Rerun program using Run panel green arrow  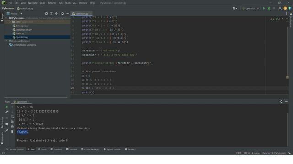7,107
